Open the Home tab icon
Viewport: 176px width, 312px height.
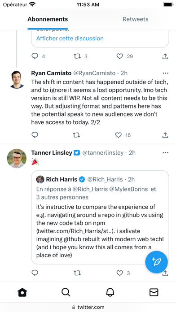(22, 292)
